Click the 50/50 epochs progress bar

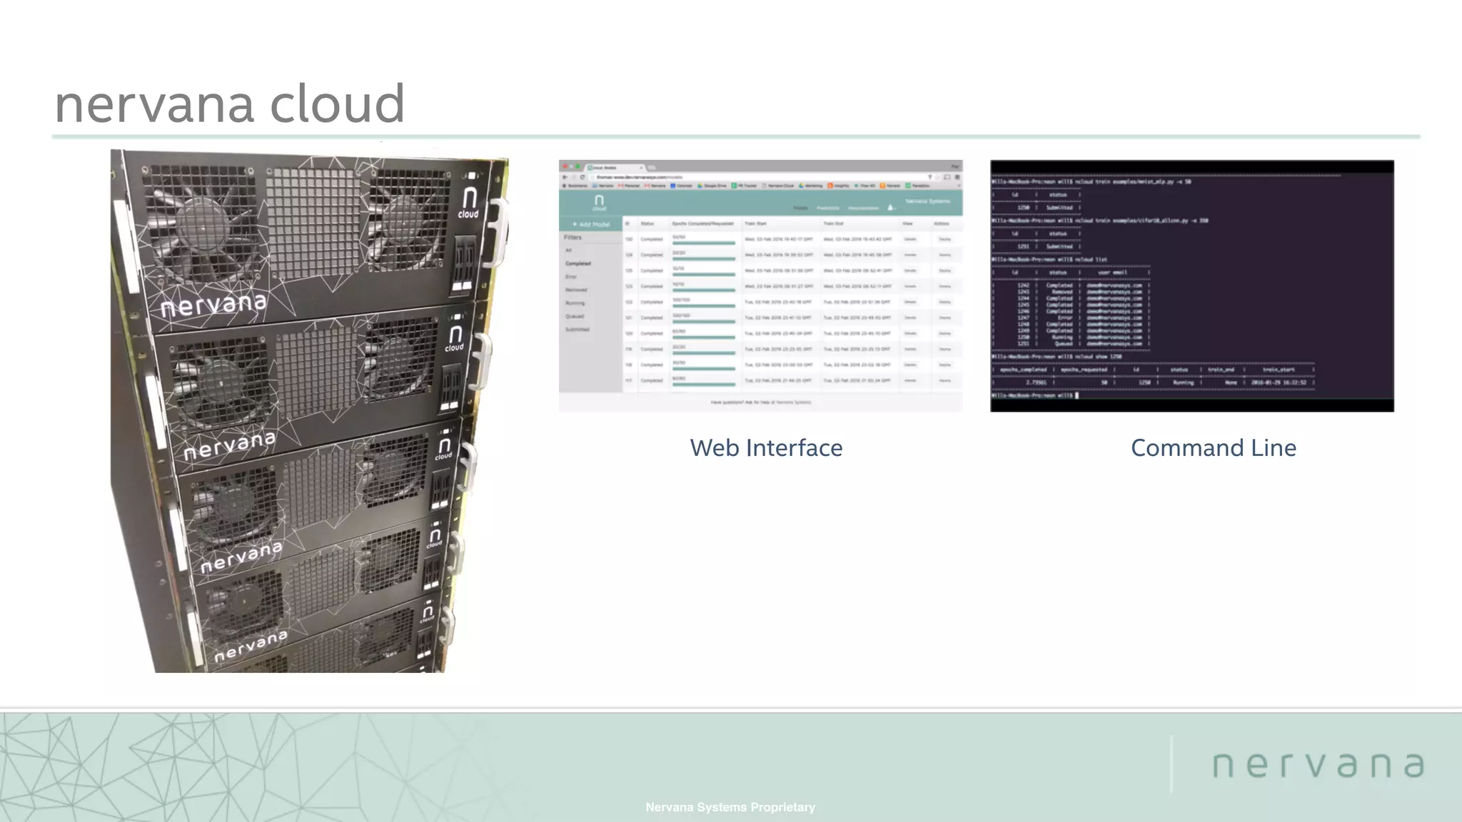point(704,243)
